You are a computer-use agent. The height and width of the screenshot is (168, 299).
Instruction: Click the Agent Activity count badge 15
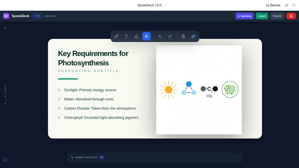[x=102, y=157]
